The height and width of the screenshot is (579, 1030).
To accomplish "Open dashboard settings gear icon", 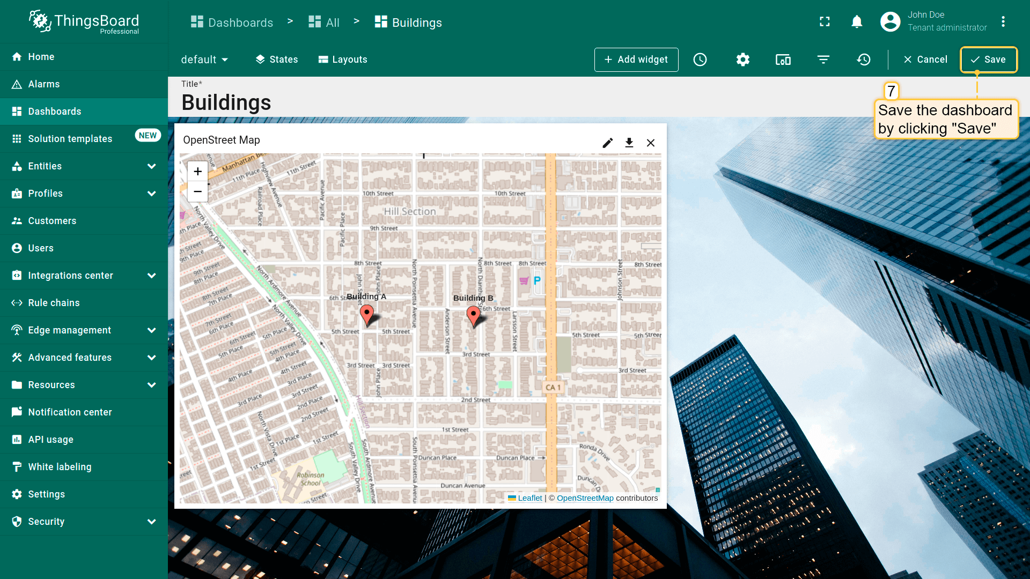I will pos(742,60).
